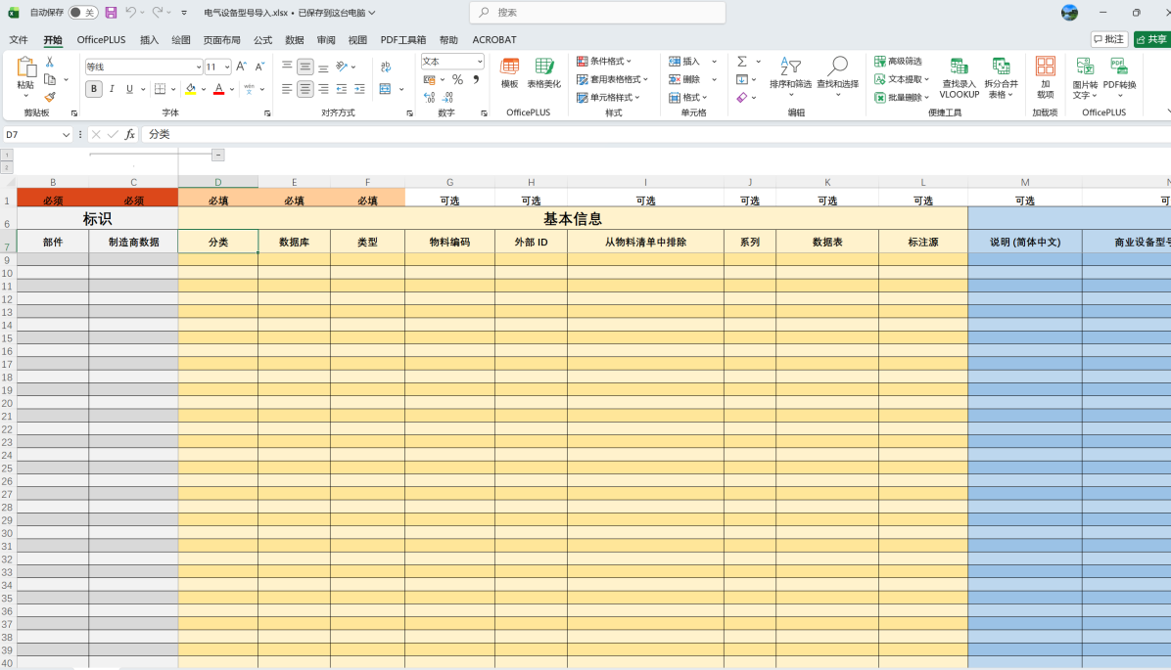Click the Format Painter brush icon
The height and width of the screenshot is (670, 1171).
[50, 97]
